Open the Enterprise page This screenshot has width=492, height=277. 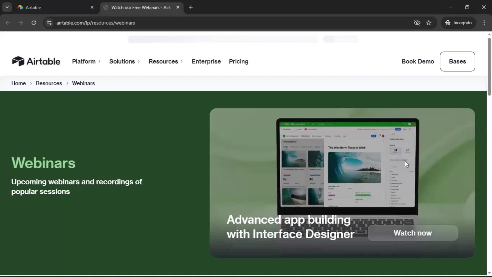click(x=206, y=62)
